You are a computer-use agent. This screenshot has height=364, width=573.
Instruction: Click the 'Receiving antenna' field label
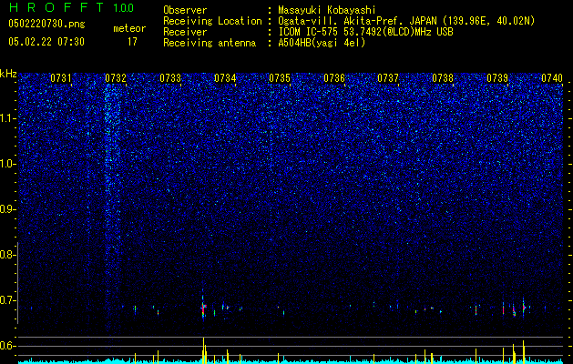coord(210,43)
